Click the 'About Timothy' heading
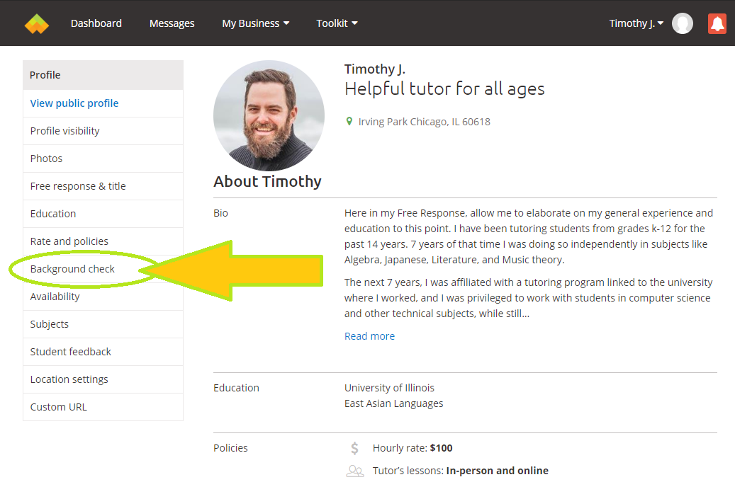 pyautogui.click(x=268, y=182)
